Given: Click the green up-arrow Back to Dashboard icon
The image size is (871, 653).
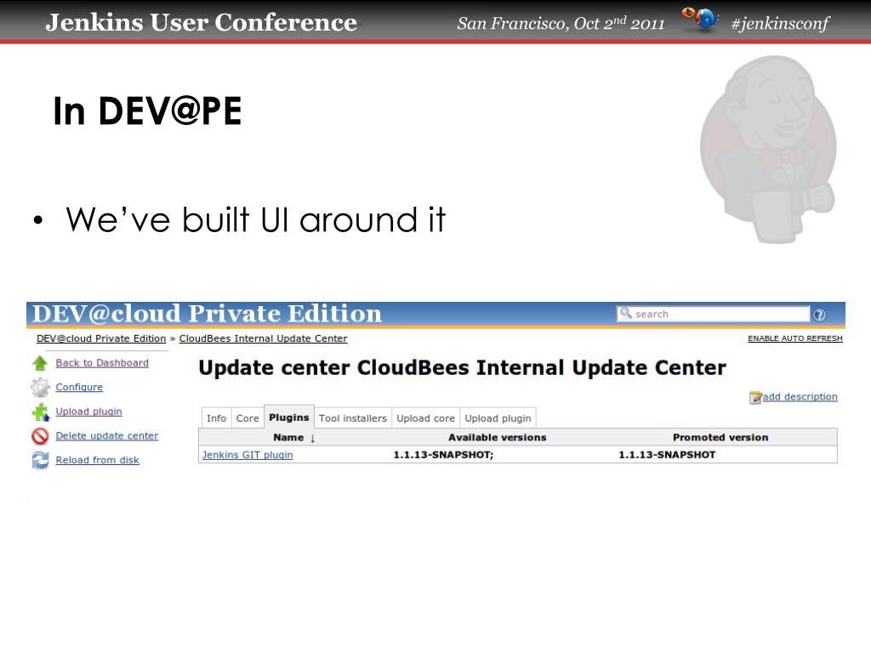Looking at the screenshot, I should 40,363.
